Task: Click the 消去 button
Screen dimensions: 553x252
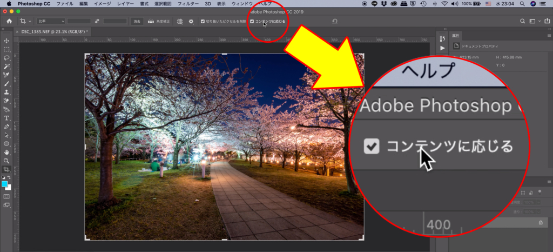Action: [x=137, y=21]
